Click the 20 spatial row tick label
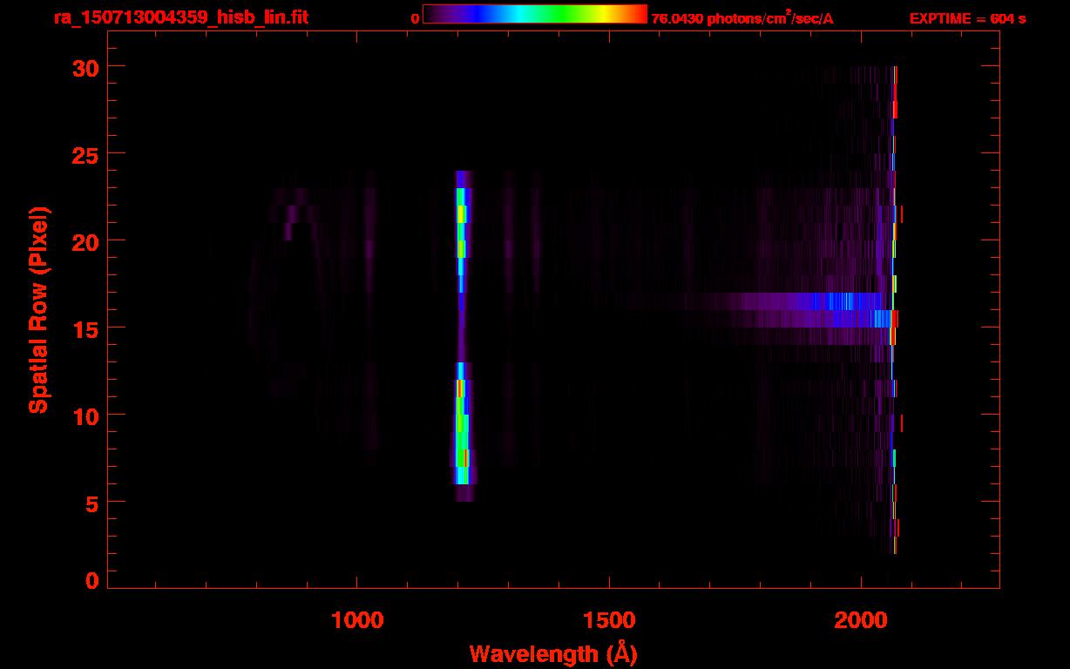 click(85, 241)
